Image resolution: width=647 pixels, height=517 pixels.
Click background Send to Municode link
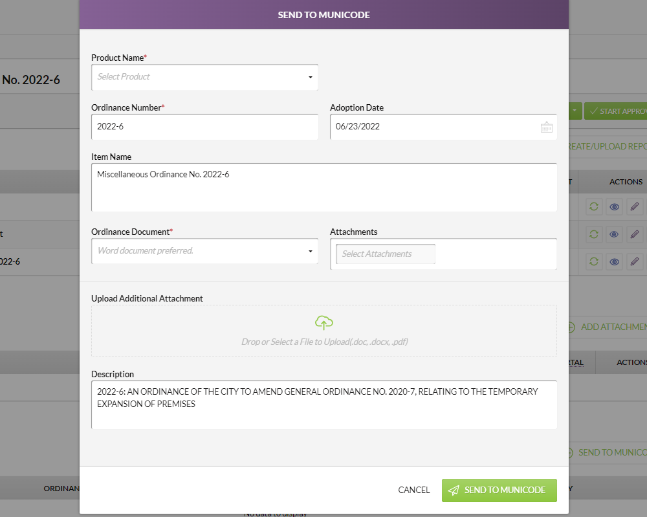point(608,453)
